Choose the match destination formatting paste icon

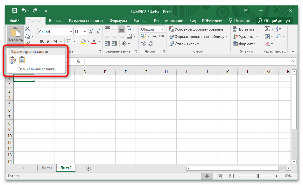22,60
